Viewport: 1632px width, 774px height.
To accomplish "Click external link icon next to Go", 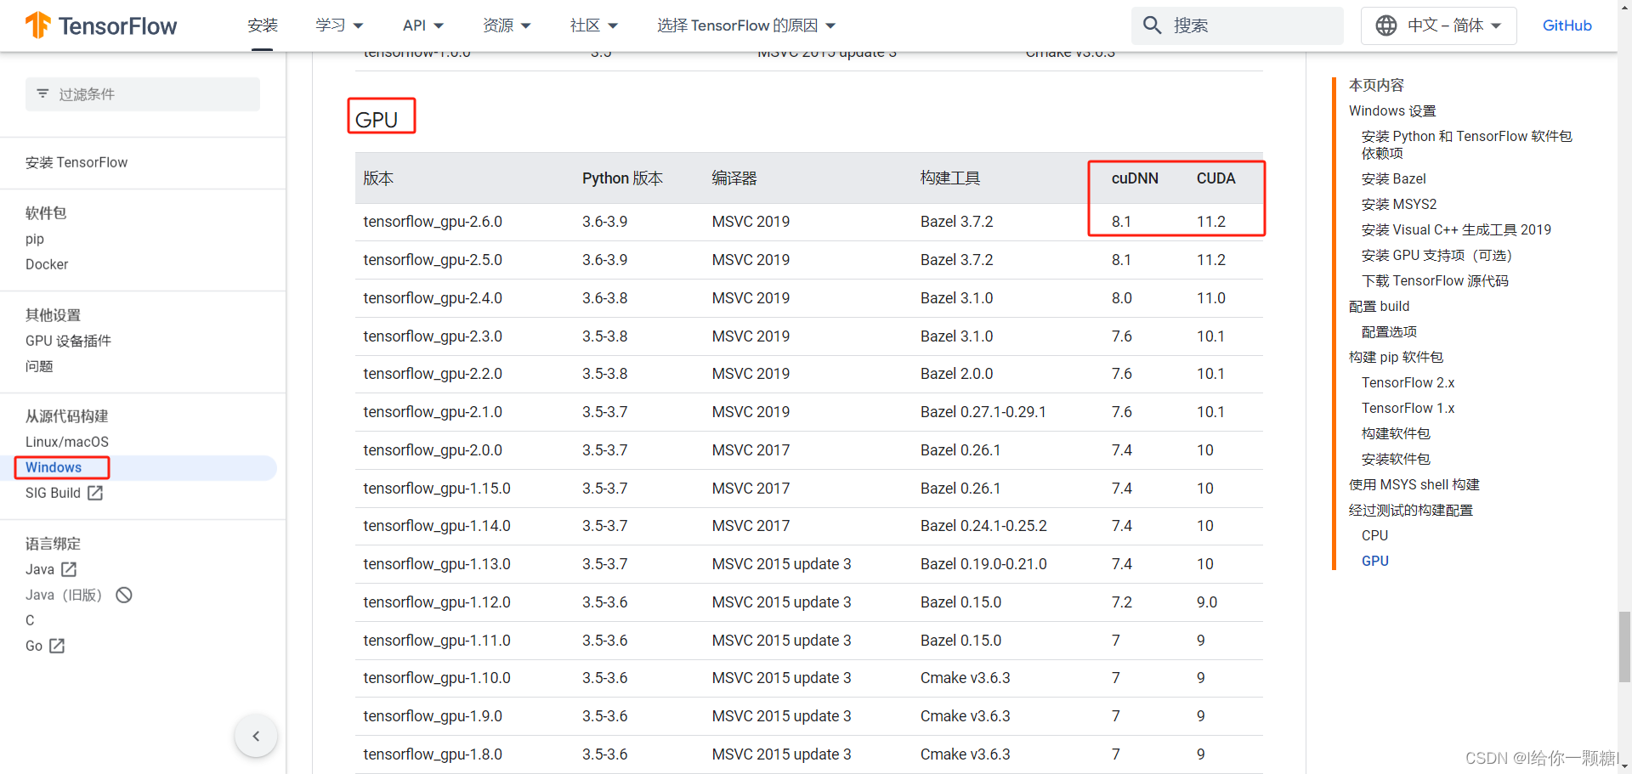I will tap(57, 646).
